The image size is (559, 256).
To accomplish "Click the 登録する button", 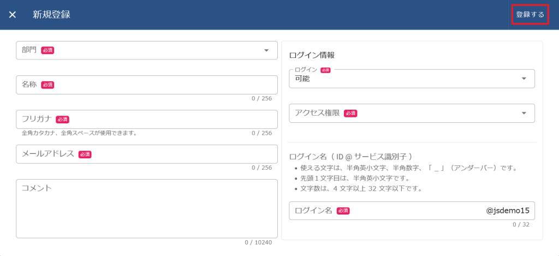I will (530, 15).
